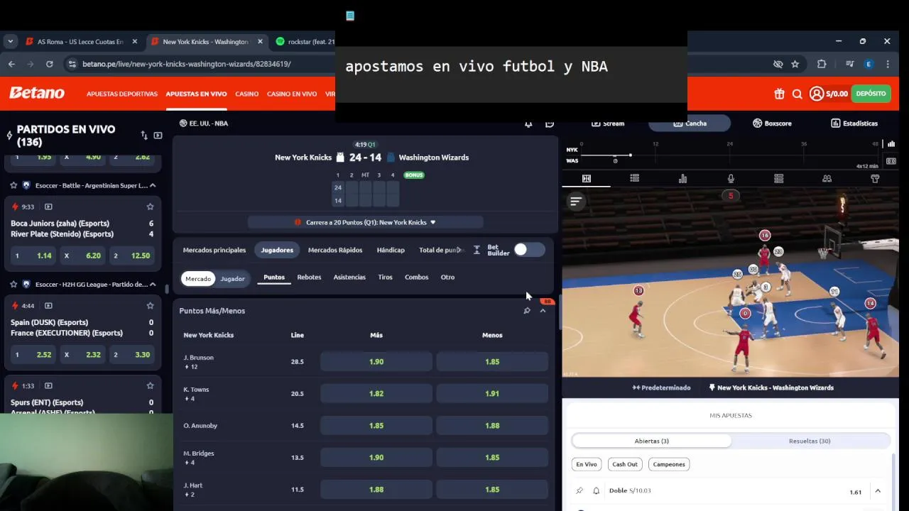Click the bookmark star in Chrome address bar
The image size is (909, 511).
click(x=795, y=64)
